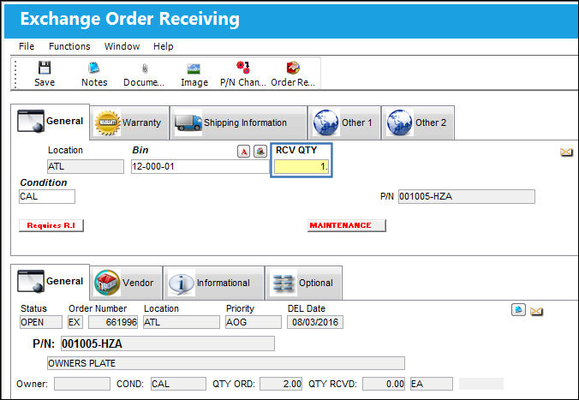Screen dimensions: 579x400
Task: Click the DEL Date field 08/03/2016
Action: [x=315, y=322]
